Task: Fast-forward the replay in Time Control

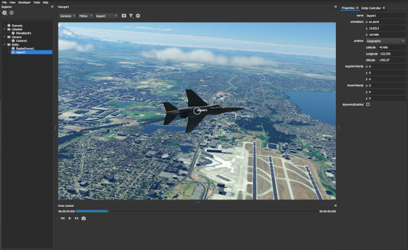Action: tap(76, 218)
